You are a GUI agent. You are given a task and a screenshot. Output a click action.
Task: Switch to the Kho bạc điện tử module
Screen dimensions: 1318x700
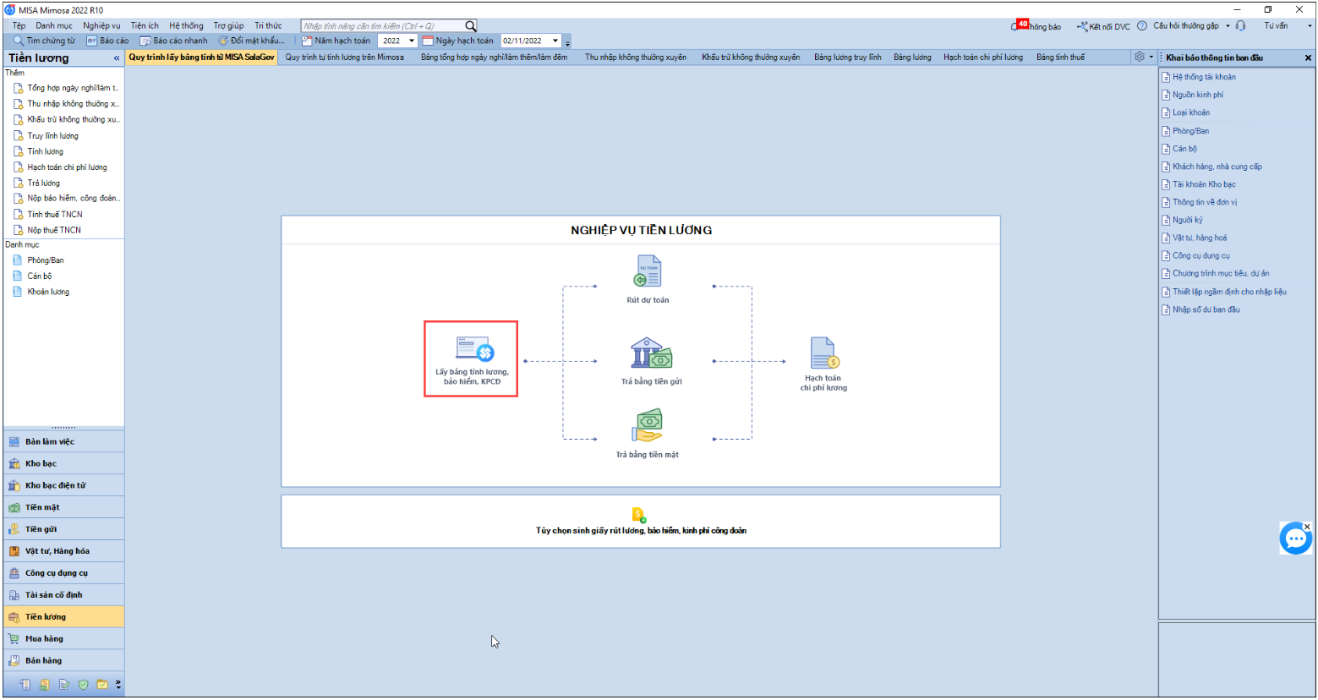tap(63, 485)
